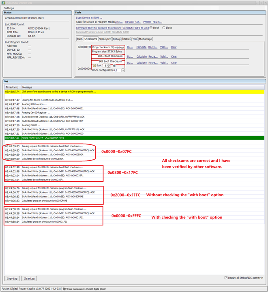Select 'Calculated program checksum is 0x006D1721' row
Image resolution: width=268 pixels, height=292 pixels.
click(x=134, y=221)
